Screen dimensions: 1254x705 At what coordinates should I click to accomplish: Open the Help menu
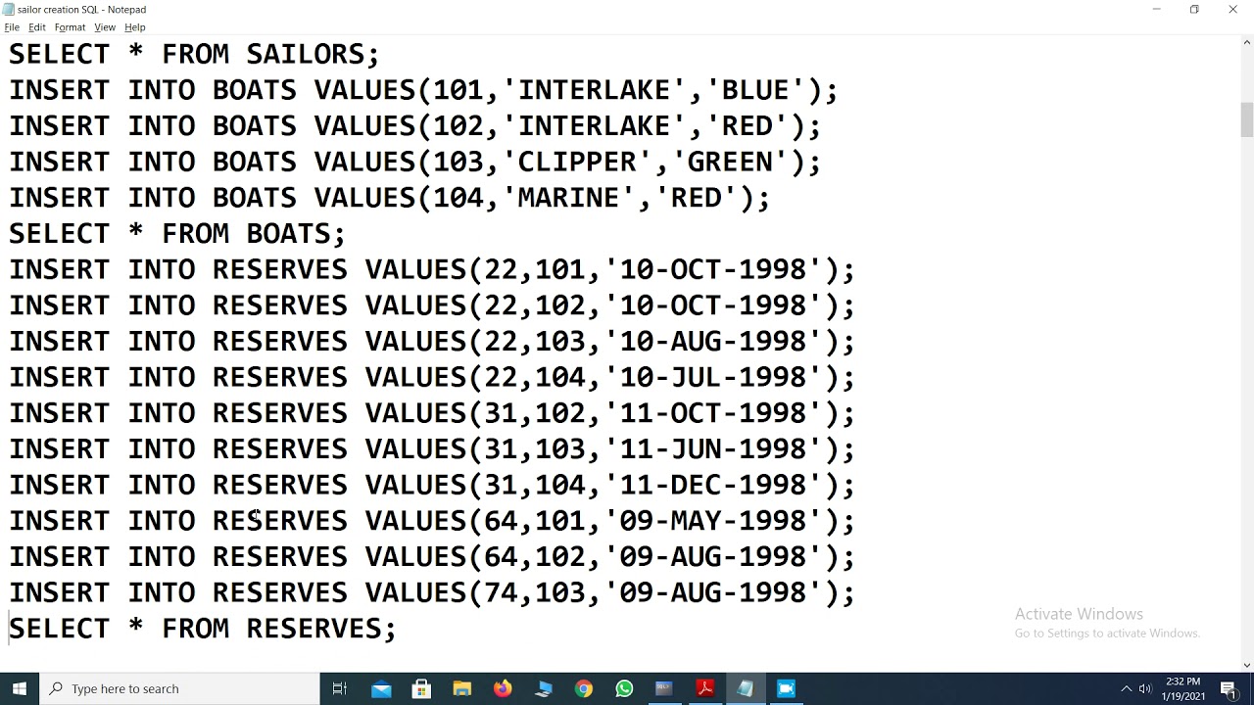coord(135,27)
